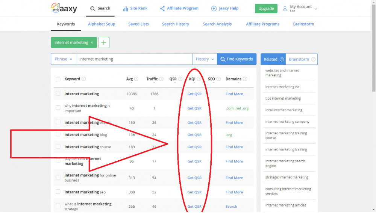Get QSR for 'internet marketing for online business'

pyautogui.click(x=194, y=178)
